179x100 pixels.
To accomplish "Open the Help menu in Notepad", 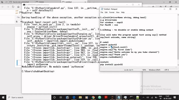I will pos(123,12).
